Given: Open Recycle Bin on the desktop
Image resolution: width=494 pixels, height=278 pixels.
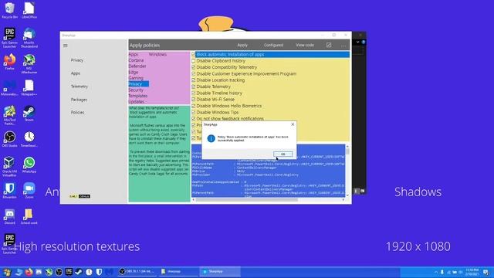Looking at the screenshot, I should 9,10.
